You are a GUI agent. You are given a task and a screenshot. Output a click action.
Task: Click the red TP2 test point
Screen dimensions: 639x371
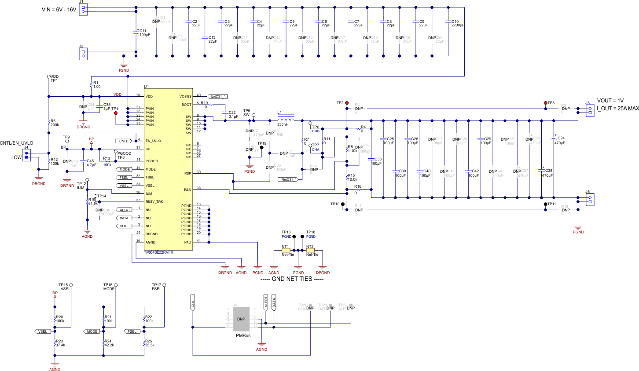347,103
